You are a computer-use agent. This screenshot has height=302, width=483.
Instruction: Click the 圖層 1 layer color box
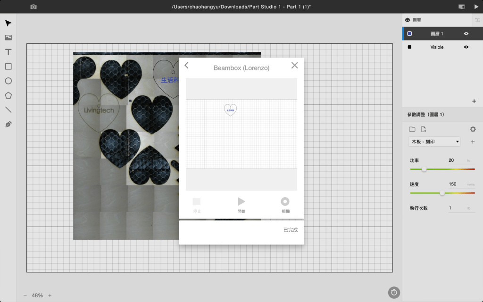click(x=409, y=34)
